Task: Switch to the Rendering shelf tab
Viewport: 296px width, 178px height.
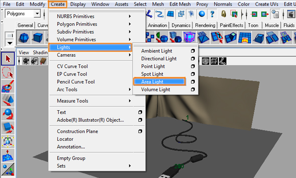Action: coord(205,25)
